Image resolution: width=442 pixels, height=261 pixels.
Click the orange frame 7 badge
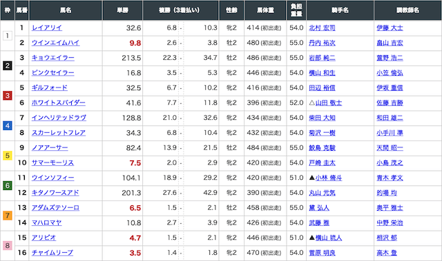click(8, 216)
